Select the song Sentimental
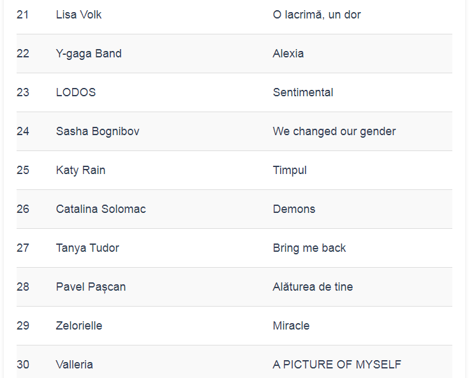The width and height of the screenshot is (474, 378). pos(303,92)
